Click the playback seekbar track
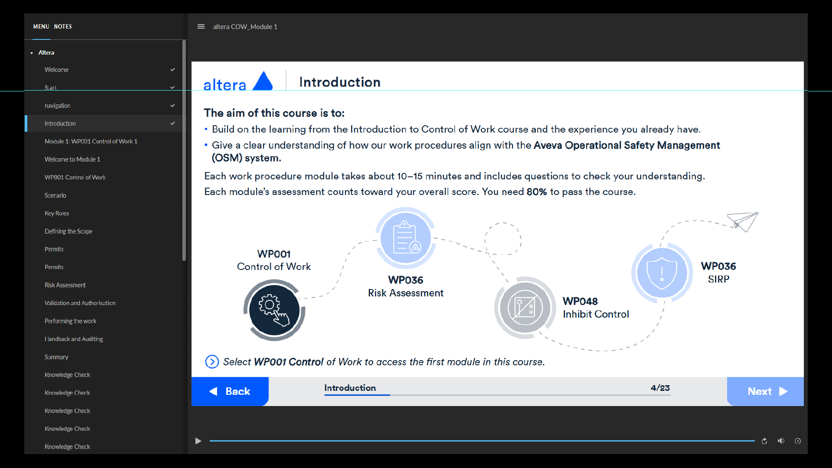The width and height of the screenshot is (832, 468). point(481,441)
